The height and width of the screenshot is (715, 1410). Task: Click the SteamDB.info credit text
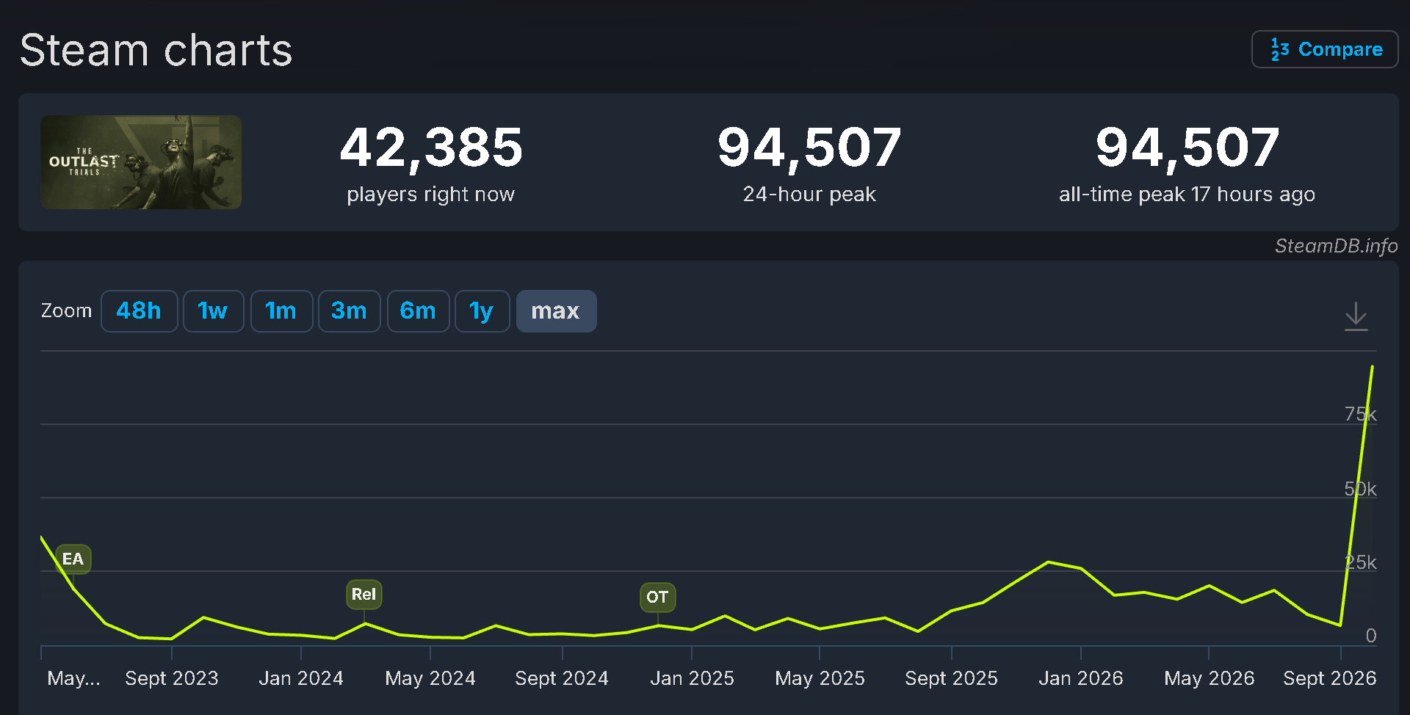point(1336,246)
